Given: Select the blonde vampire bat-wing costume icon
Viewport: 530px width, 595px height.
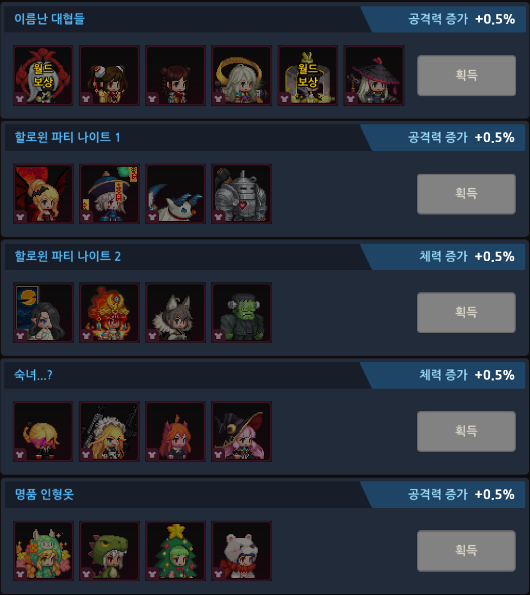Looking at the screenshot, I should pos(43,194).
